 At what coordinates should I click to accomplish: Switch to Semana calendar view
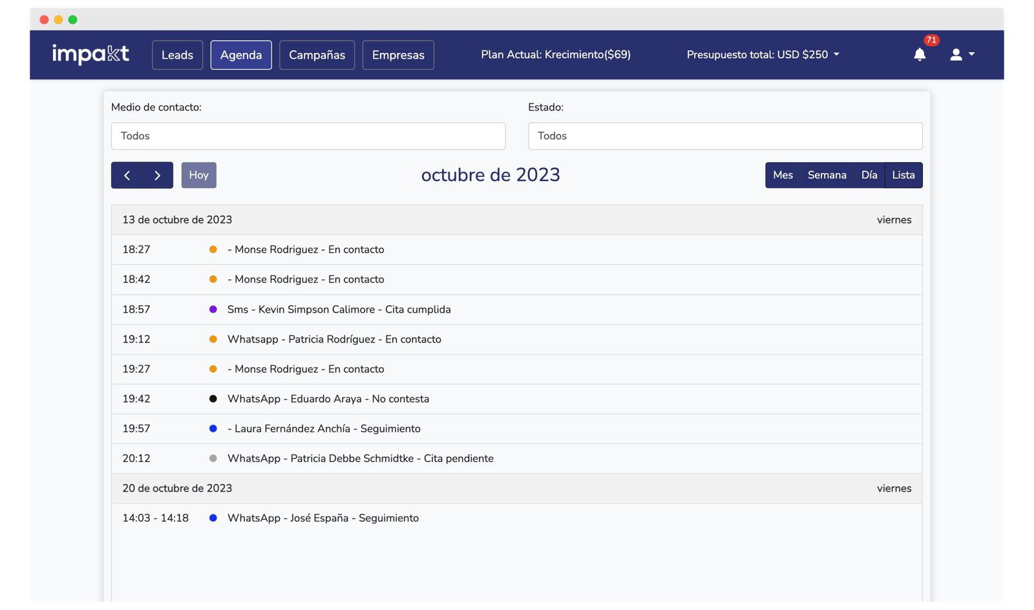tap(827, 175)
